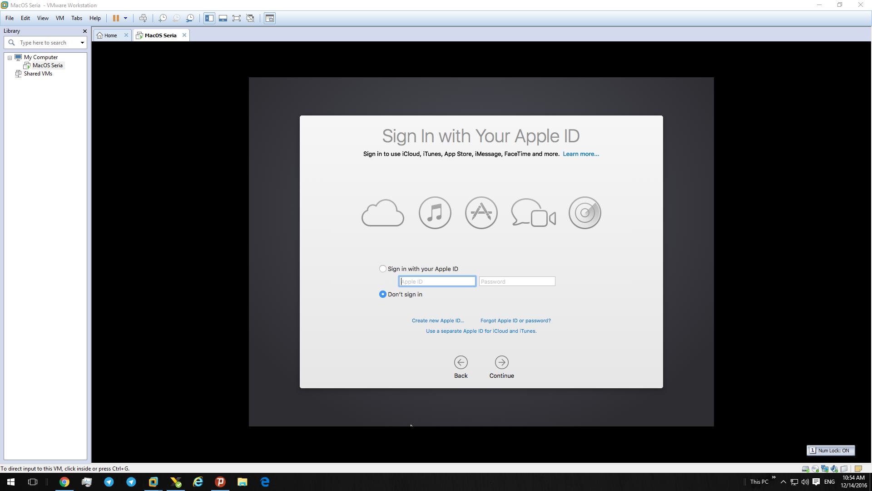The height and width of the screenshot is (491, 872).
Task: Click the iMessage and FaceTime icon
Action: [533, 213]
